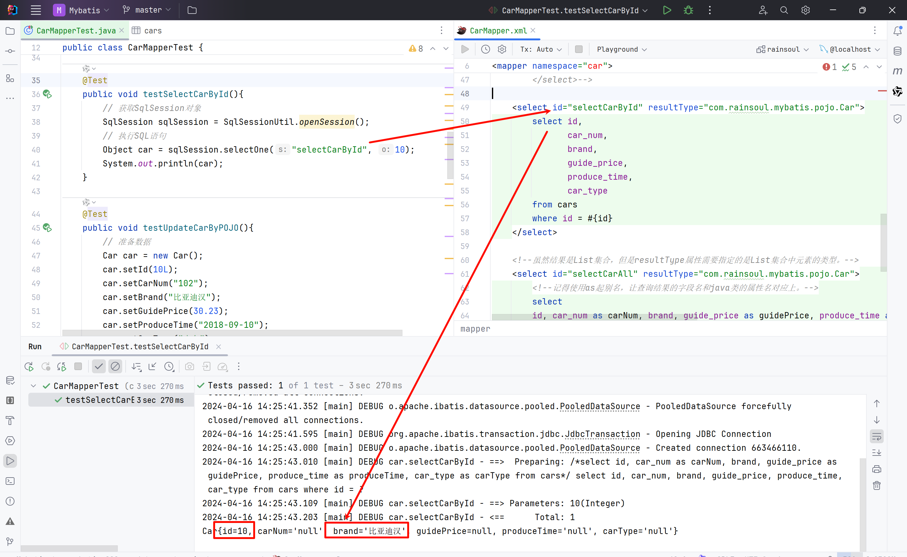
Task: Open the Maven tool window
Action: 898,71
